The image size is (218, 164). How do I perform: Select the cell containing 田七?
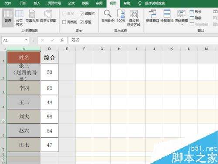pos(24,145)
